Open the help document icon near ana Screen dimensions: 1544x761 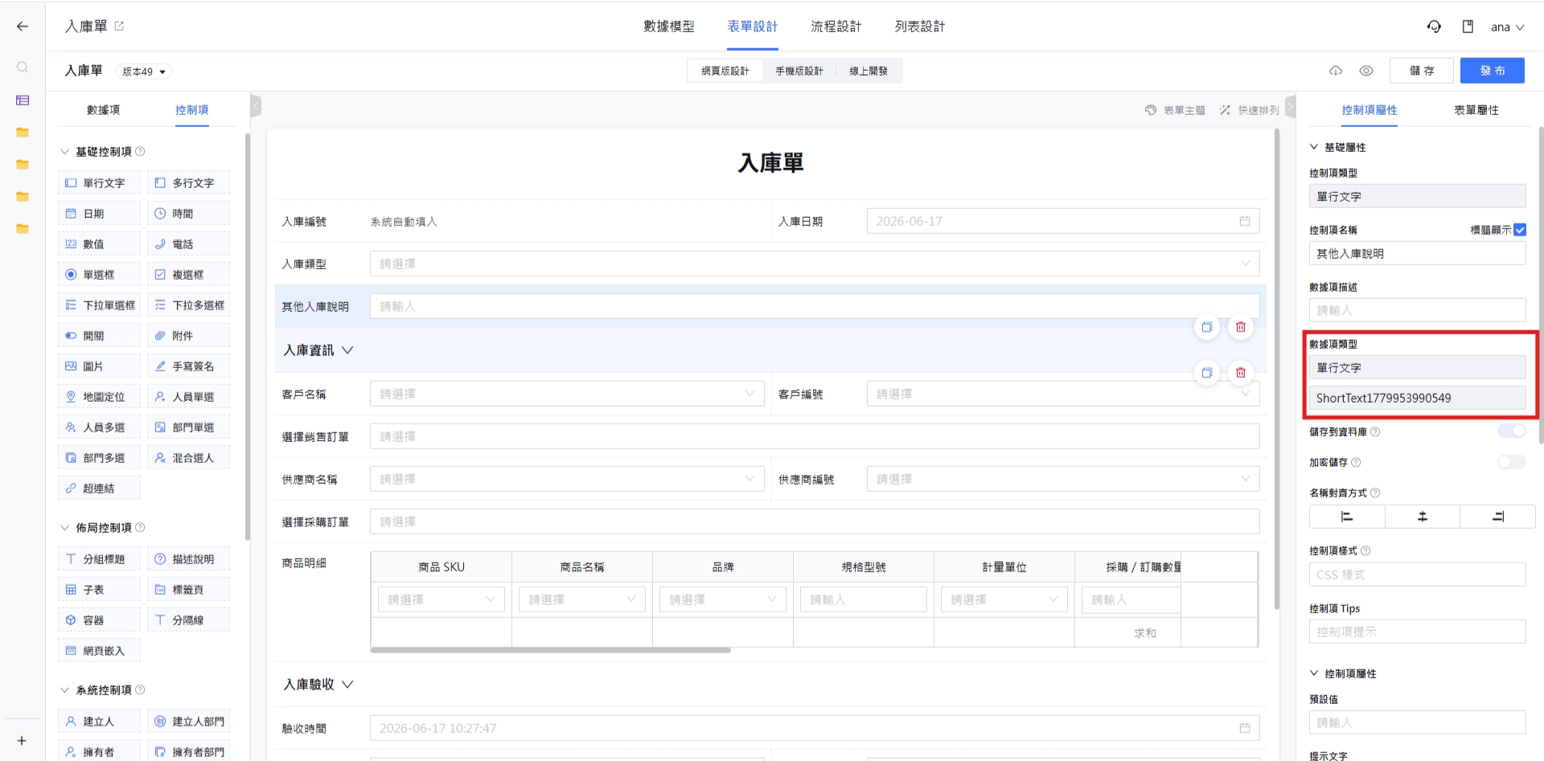coord(1468,27)
